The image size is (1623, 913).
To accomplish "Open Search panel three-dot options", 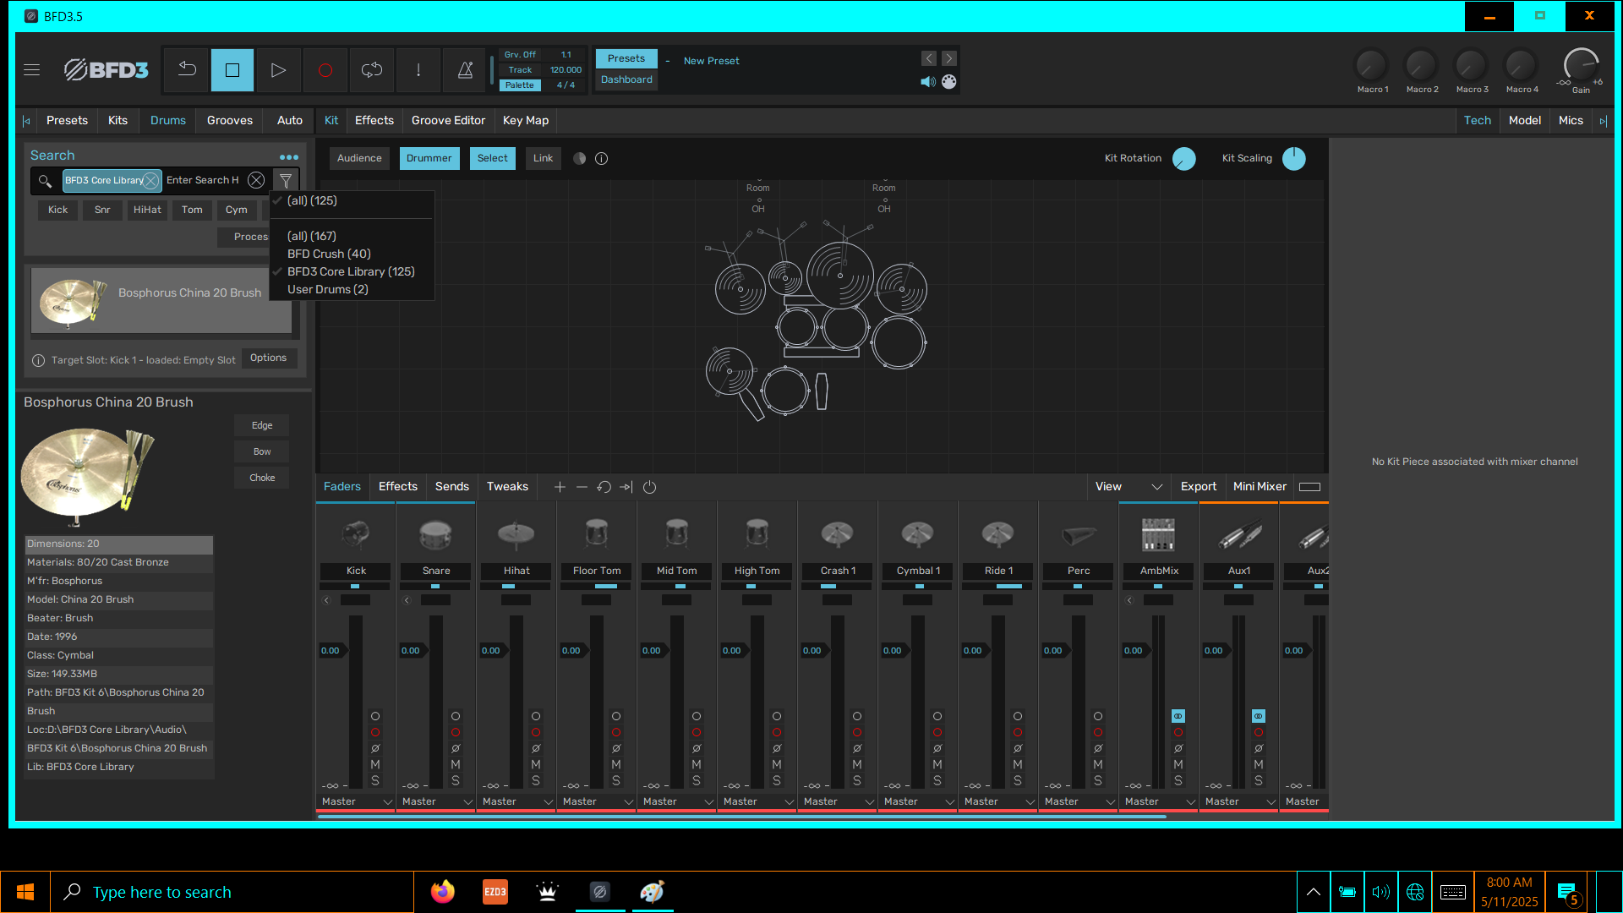I will point(289,157).
